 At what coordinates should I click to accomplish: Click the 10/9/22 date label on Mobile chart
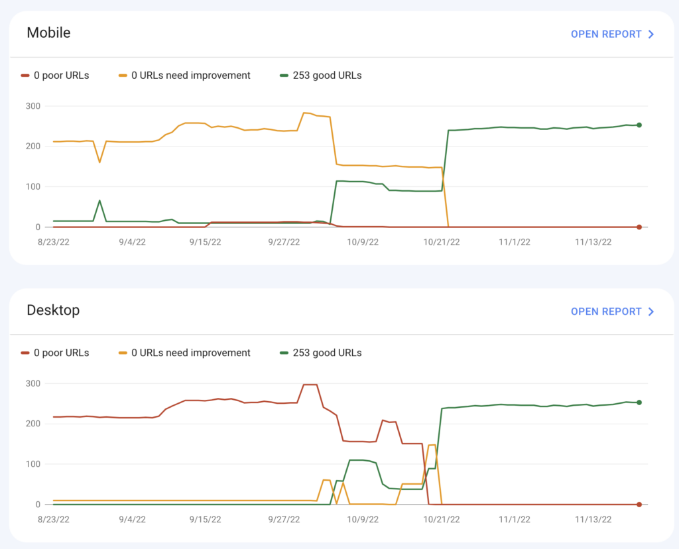click(x=363, y=242)
